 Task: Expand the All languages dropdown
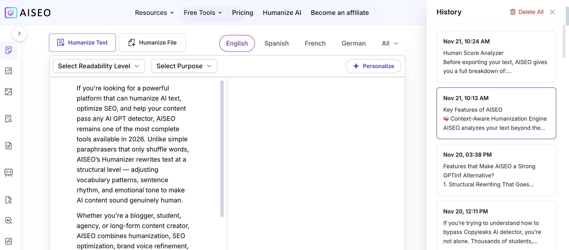click(x=390, y=43)
